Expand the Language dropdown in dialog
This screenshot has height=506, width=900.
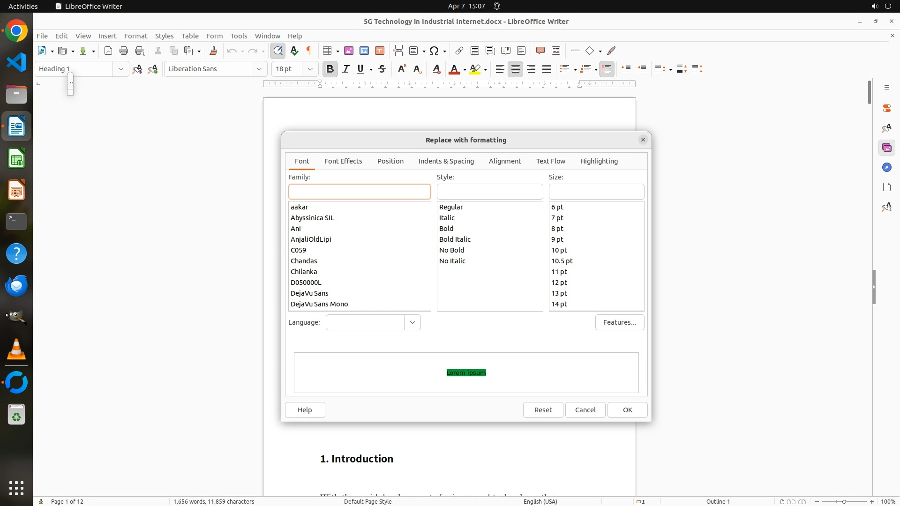click(412, 322)
